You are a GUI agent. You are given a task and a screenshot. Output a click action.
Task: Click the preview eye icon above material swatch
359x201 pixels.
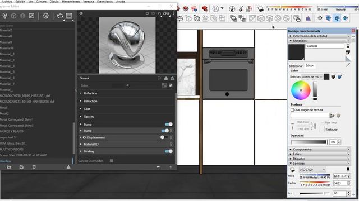[x=81, y=13]
